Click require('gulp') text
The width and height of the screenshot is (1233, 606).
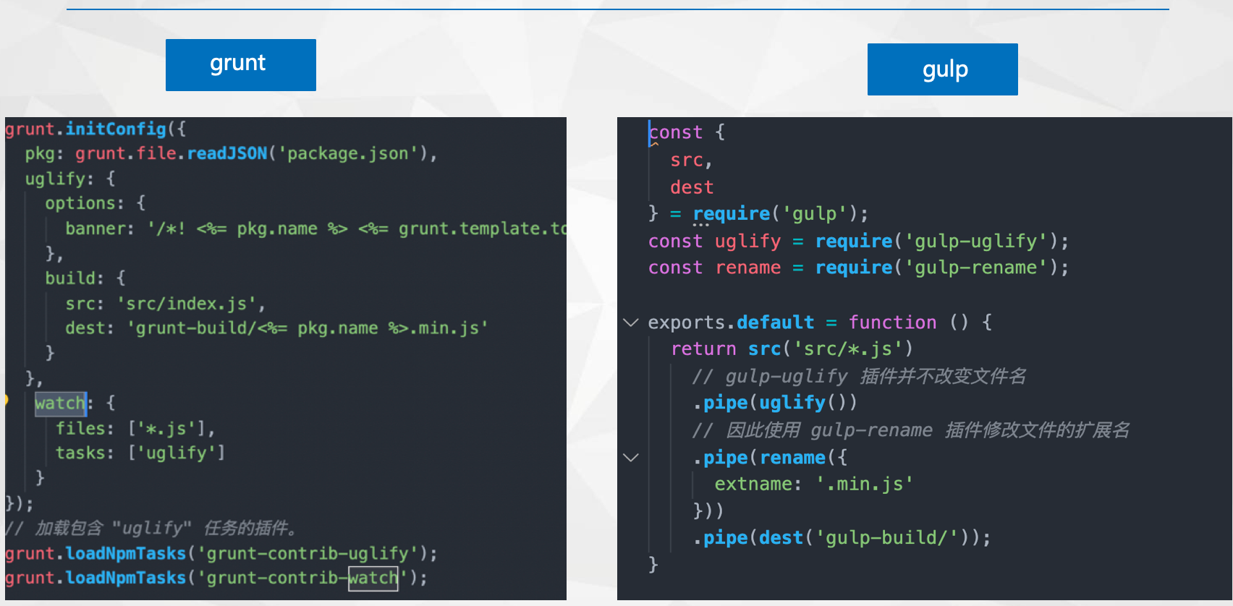[776, 214]
